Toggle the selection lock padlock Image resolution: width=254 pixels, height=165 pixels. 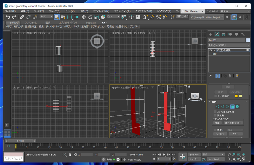tap(70, 155)
